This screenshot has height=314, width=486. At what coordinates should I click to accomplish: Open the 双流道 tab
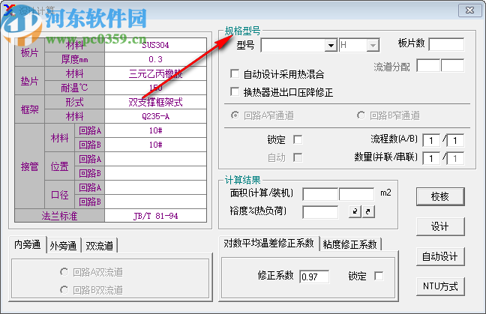pos(100,246)
